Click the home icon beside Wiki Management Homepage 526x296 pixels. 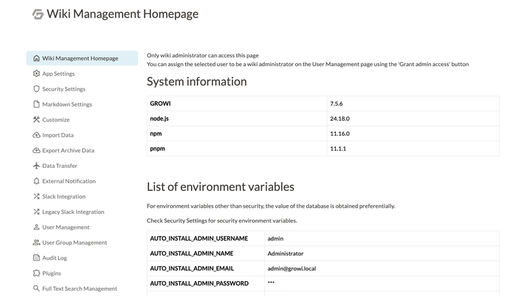[x=36, y=59]
